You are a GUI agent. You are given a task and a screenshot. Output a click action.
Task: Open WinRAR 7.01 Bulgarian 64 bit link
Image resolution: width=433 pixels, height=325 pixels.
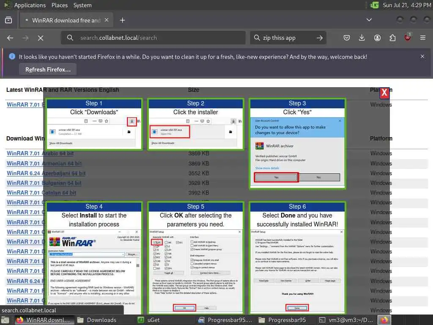[x=44, y=183]
